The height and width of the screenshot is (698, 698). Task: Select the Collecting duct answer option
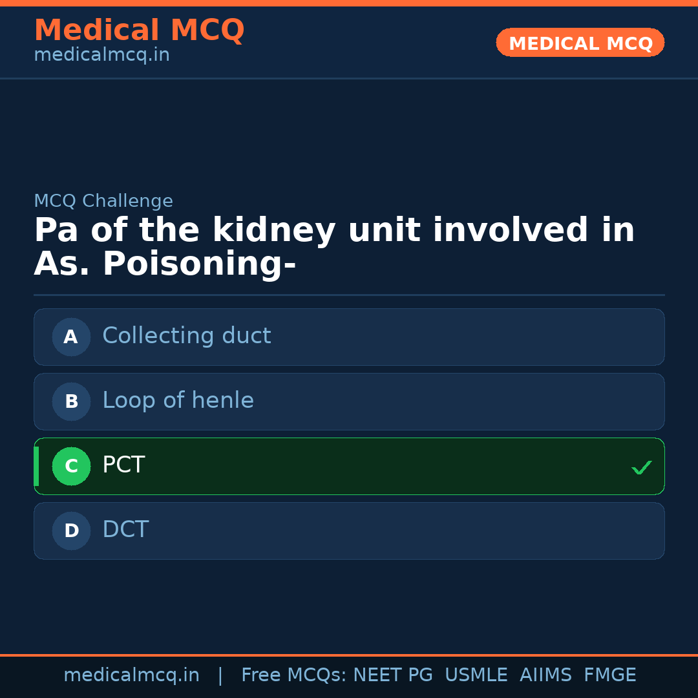pyautogui.click(x=349, y=337)
